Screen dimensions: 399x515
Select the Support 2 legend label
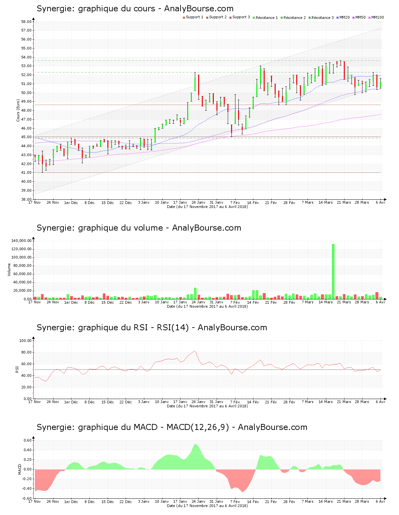(x=218, y=17)
